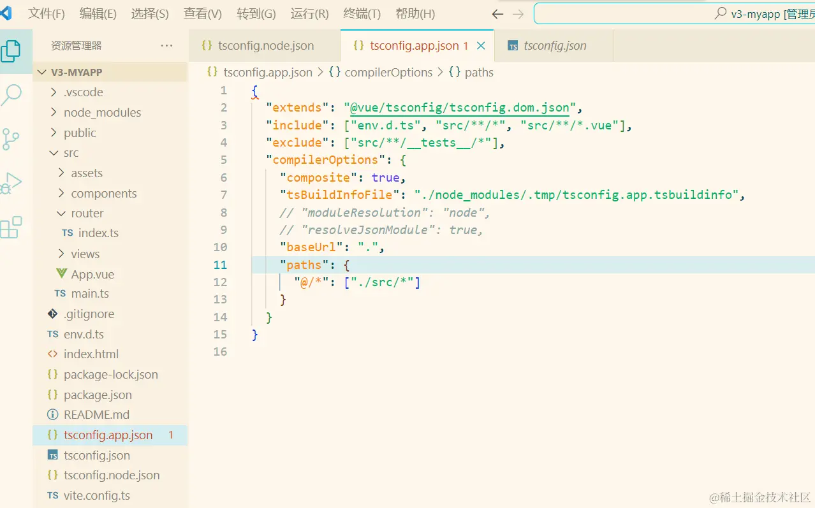815x508 pixels.
Task: Expand the components folder
Action: 110,193
